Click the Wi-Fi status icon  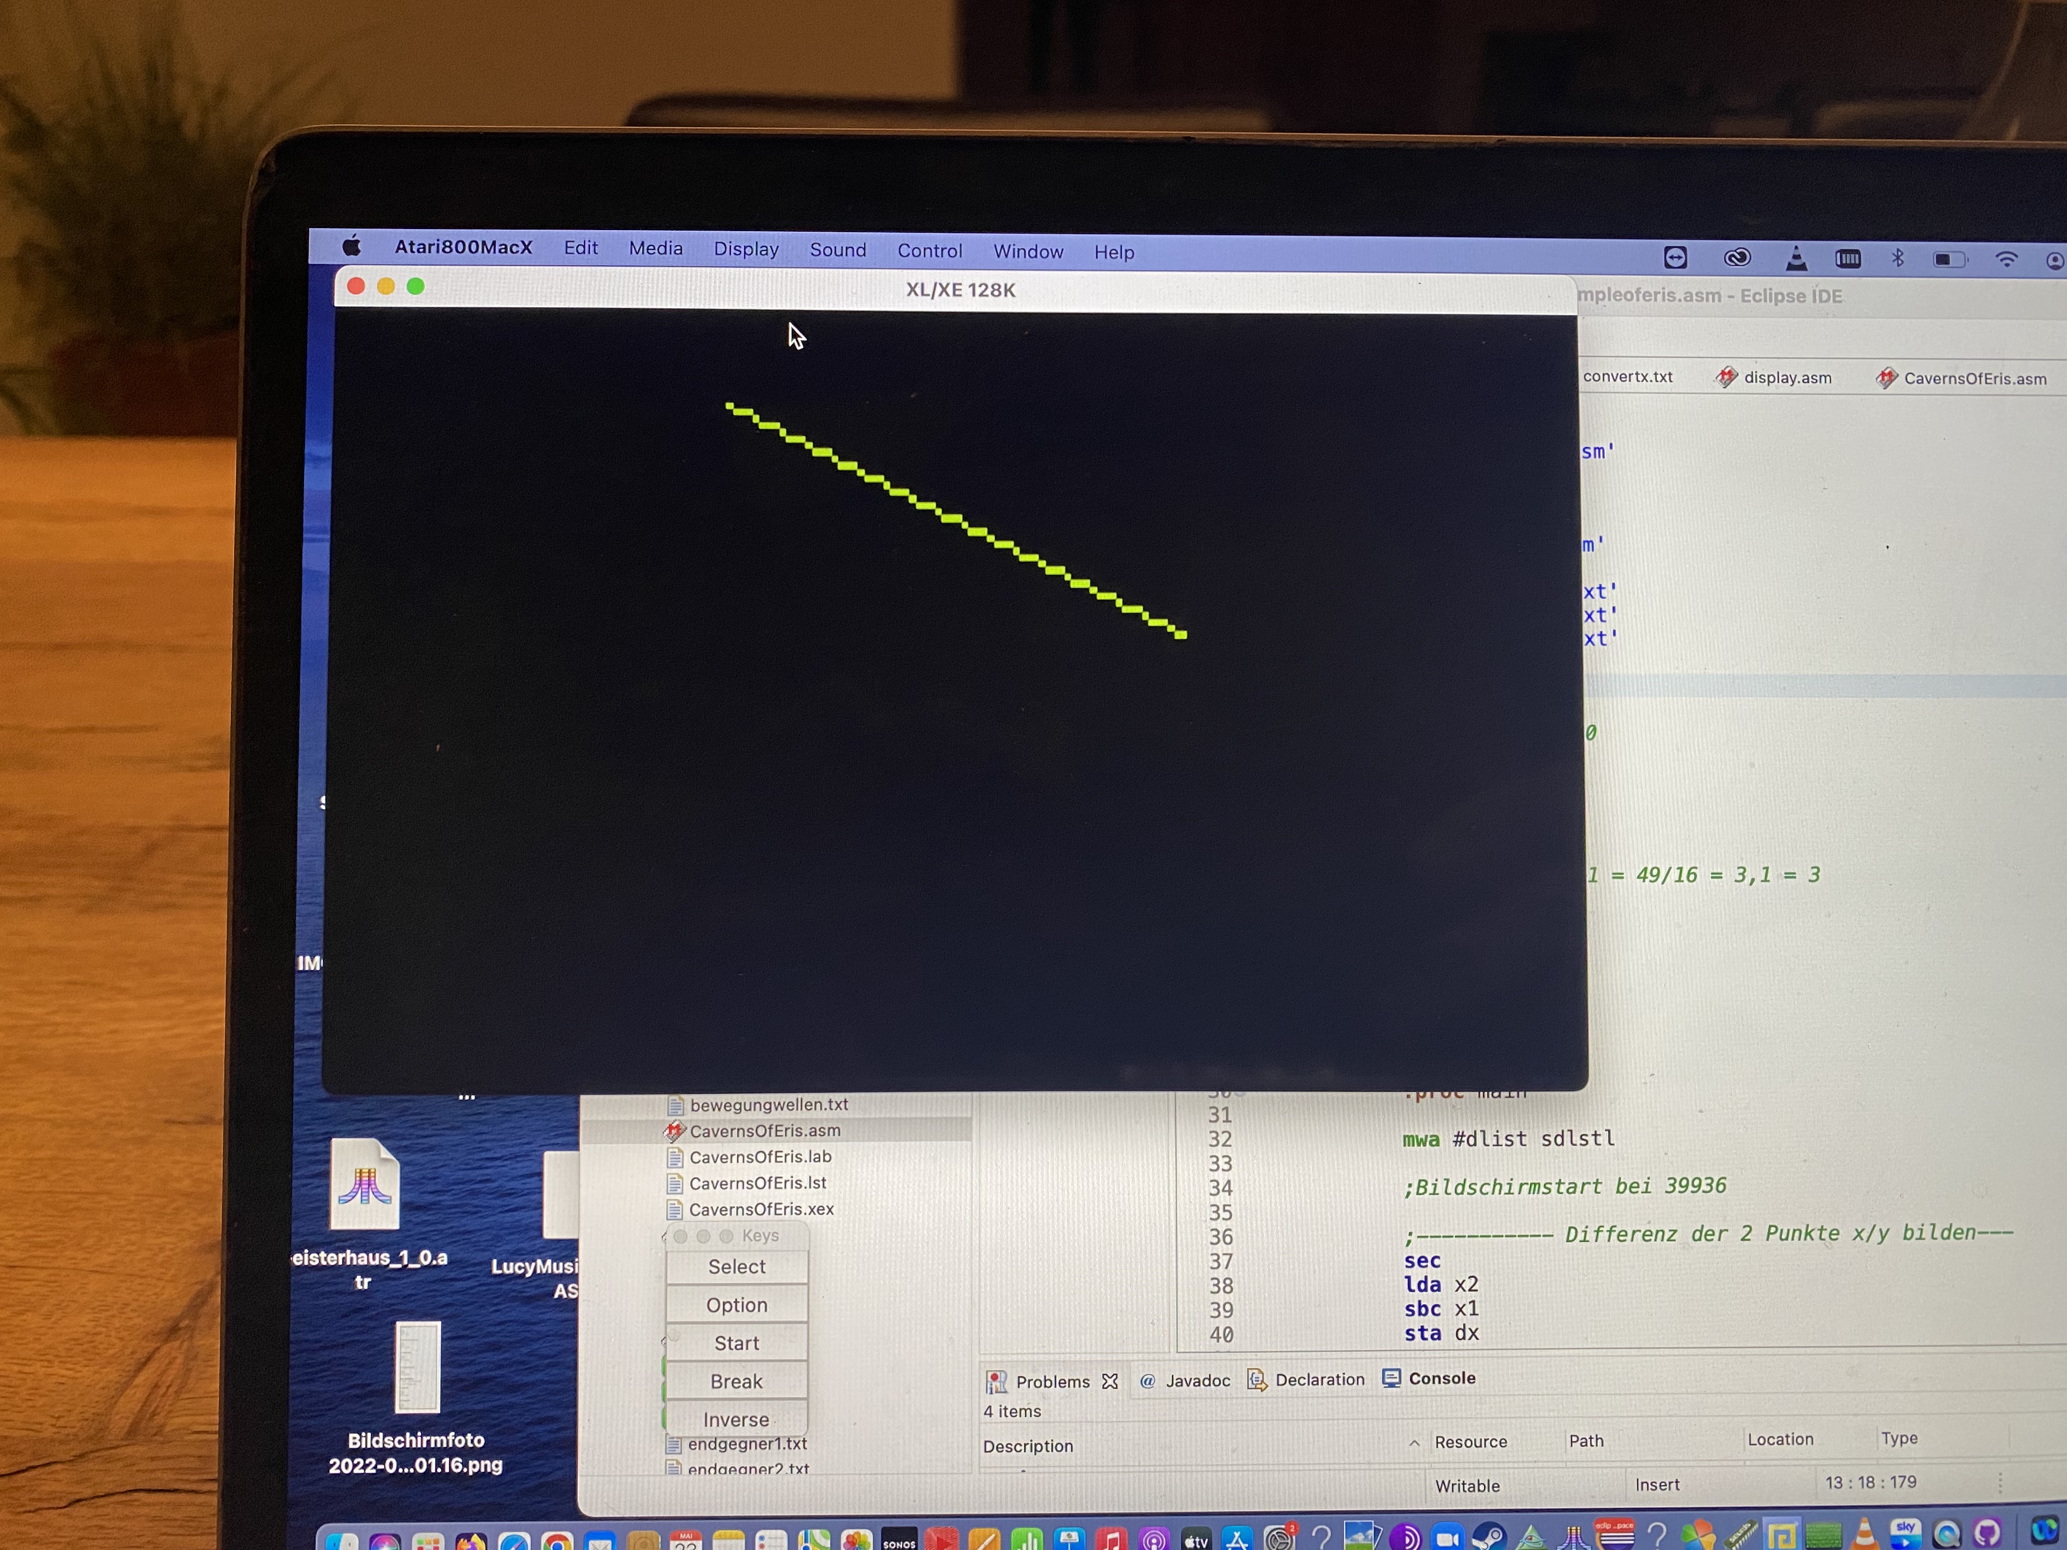coord(2005,259)
